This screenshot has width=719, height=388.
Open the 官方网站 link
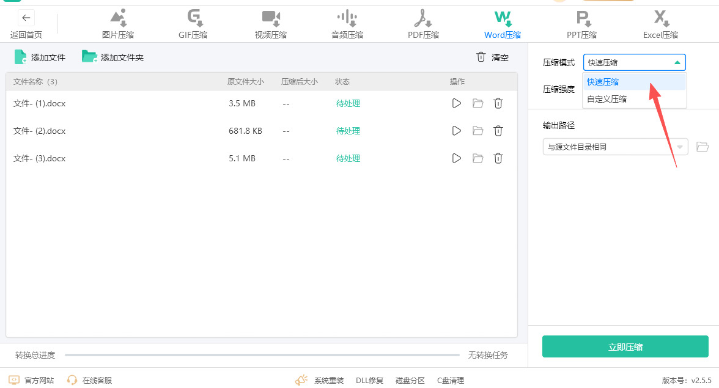32,380
